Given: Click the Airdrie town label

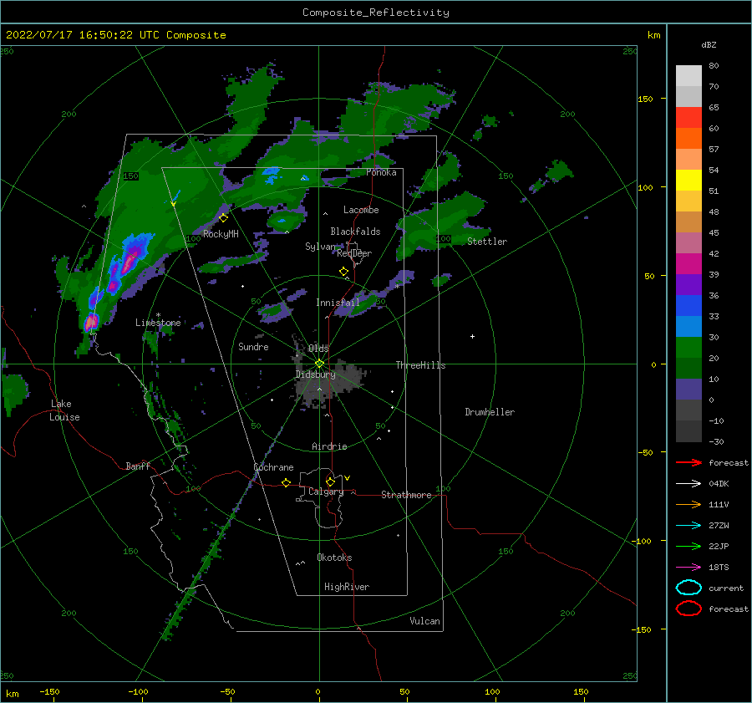Looking at the screenshot, I should (x=329, y=446).
